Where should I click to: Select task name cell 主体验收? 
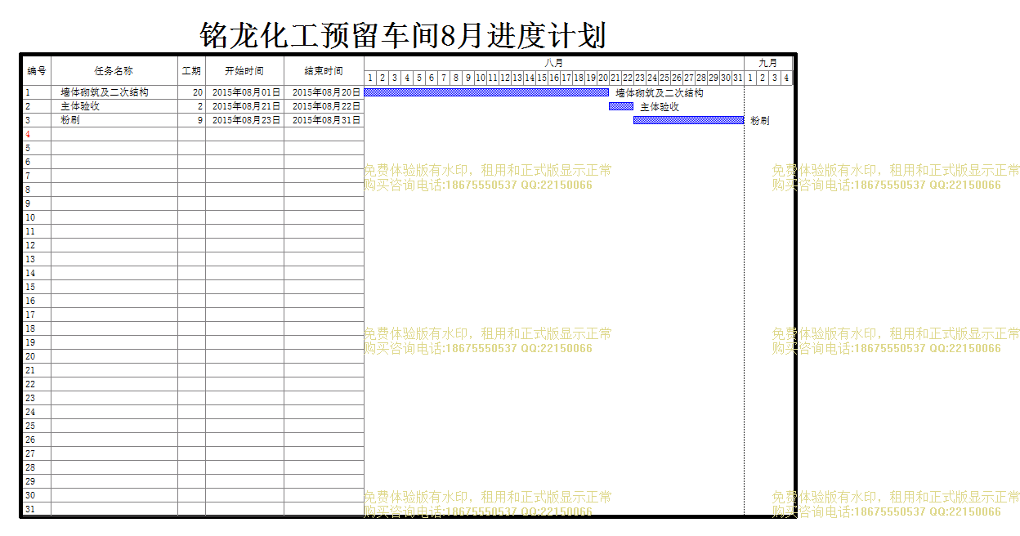click(x=114, y=106)
